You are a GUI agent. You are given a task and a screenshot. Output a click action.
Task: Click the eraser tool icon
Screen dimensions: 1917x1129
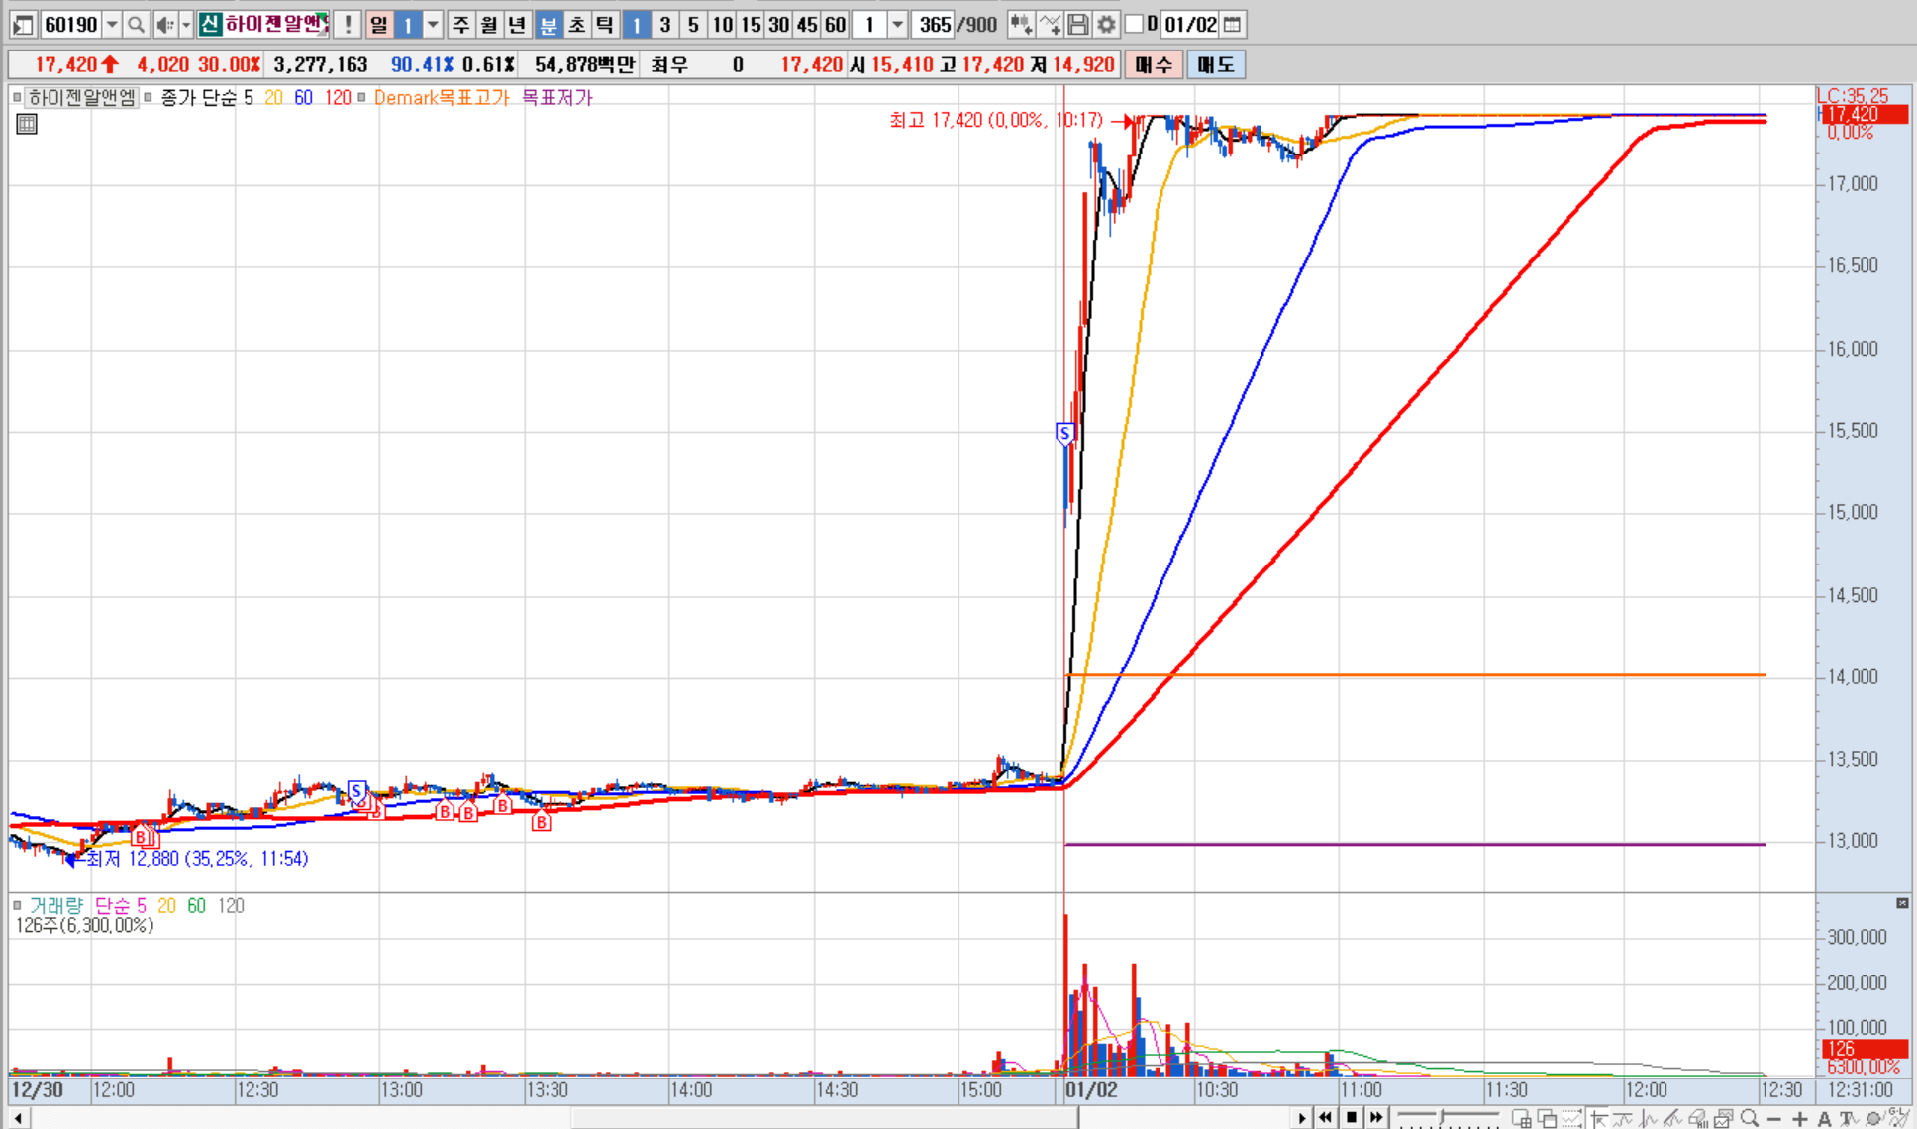pyautogui.click(x=1699, y=1119)
